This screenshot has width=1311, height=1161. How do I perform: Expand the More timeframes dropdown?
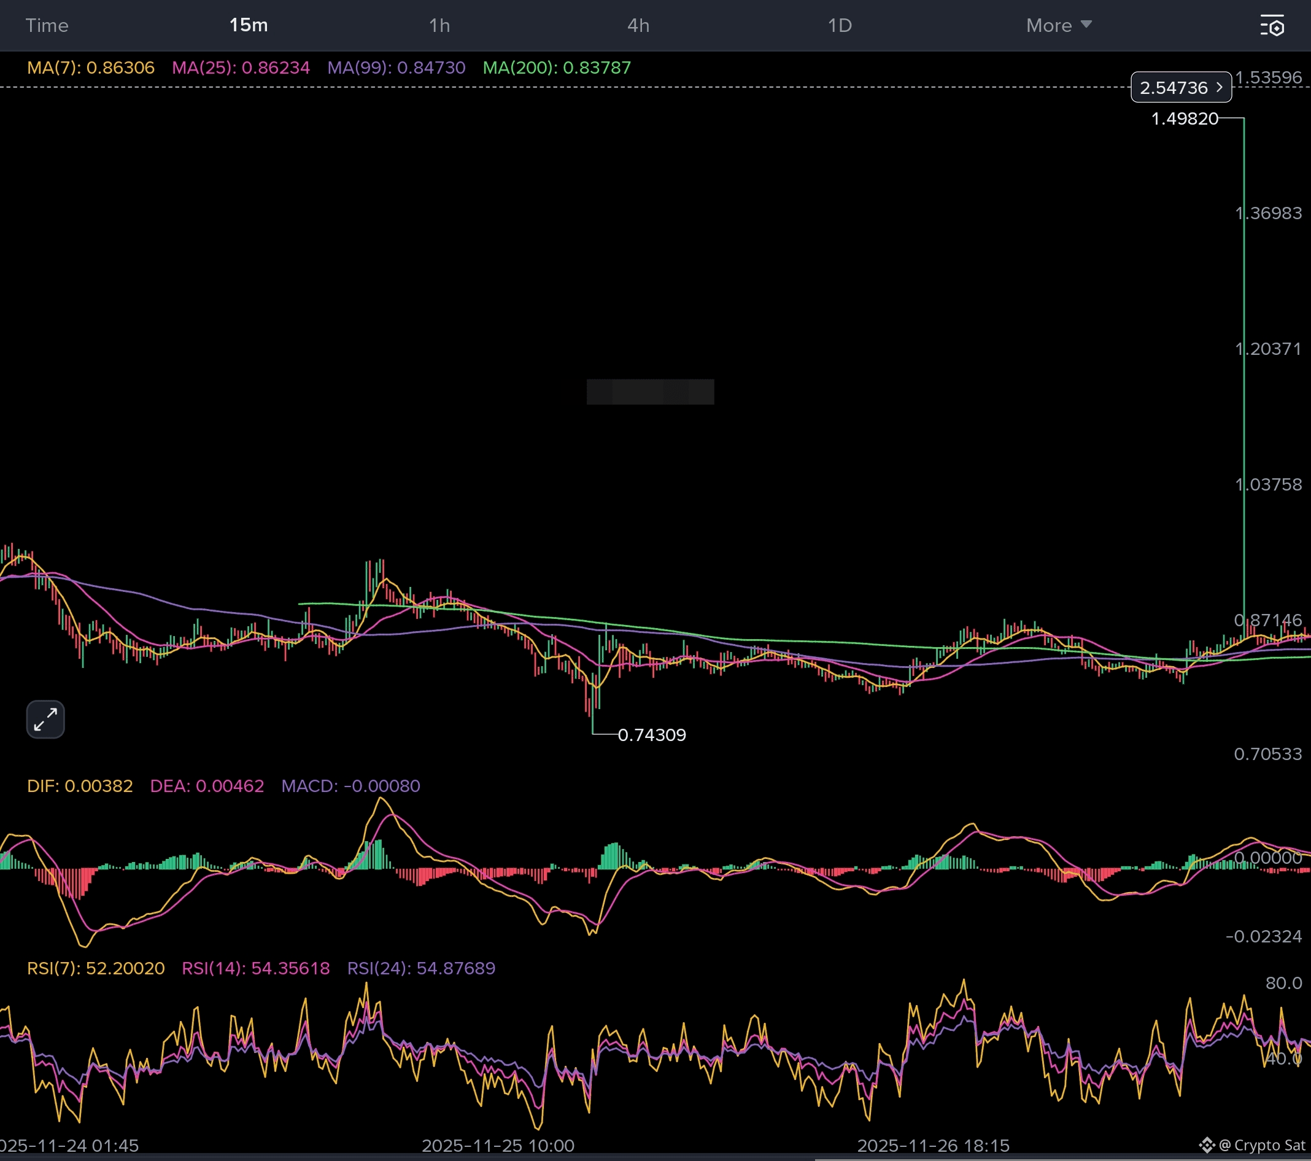(x=1049, y=26)
